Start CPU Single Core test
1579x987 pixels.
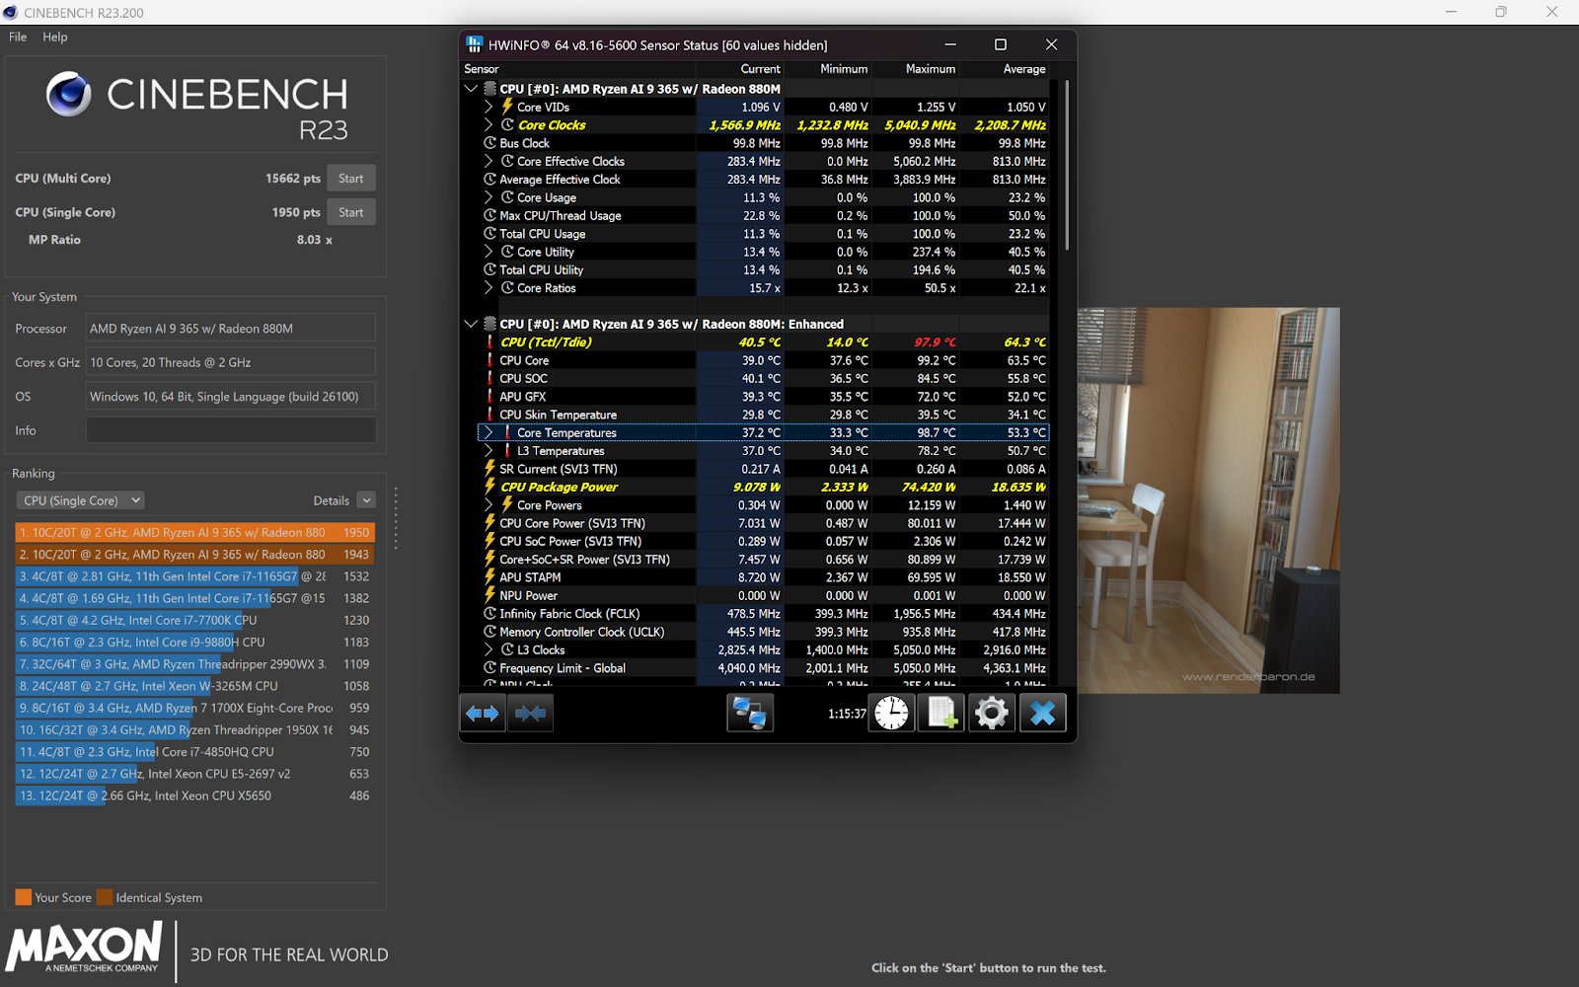(x=351, y=212)
